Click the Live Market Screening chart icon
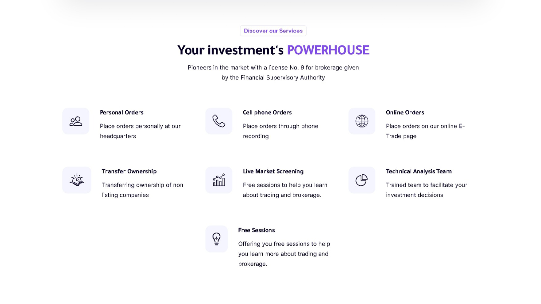 (x=219, y=180)
